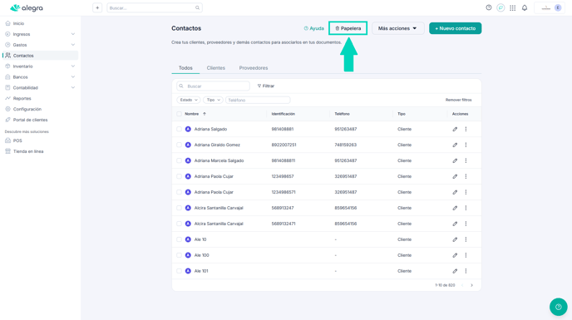Select all contacts header checkbox
The width and height of the screenshot is (572, 320).
coord(179,114)
